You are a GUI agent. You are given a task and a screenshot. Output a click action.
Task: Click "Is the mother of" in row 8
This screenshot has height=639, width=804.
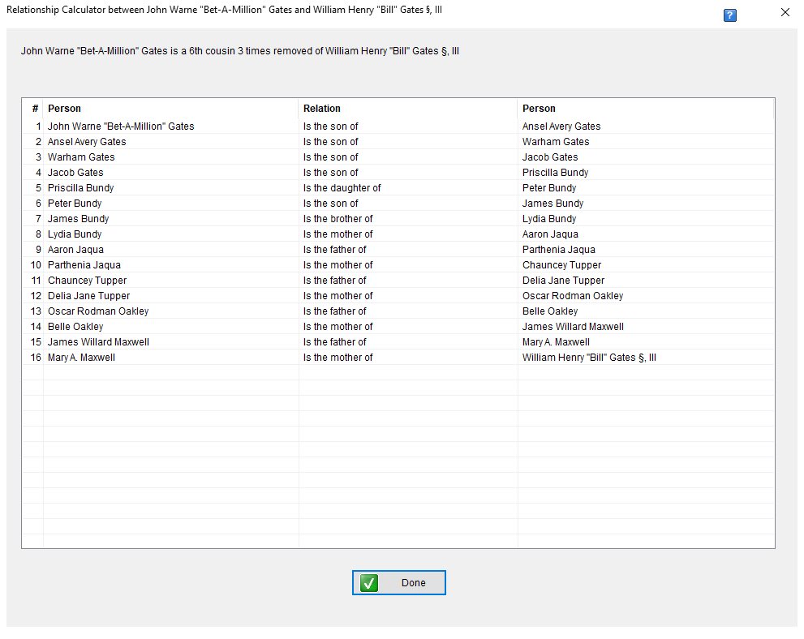tap(338, 234)
